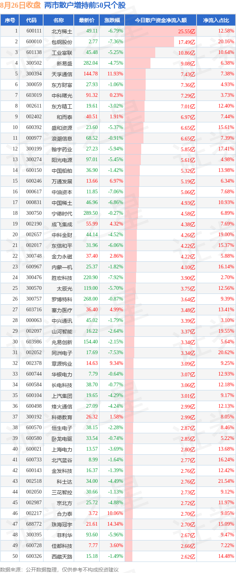
Task: Select stock name 胜宏科技
Action: [x=62, y=278]
